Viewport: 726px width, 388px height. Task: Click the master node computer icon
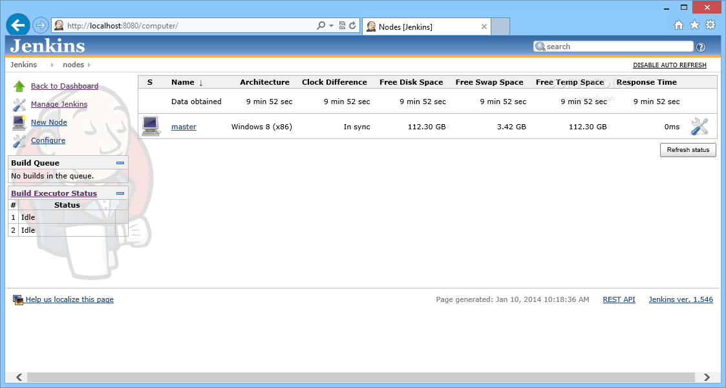[x=151, y=126]
